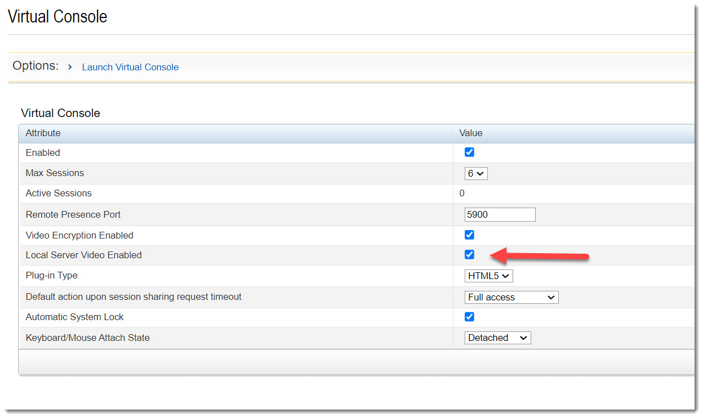Open the Max Sessions dropdown
The width and height of the screenshot is (703, 418).
coord(476,173)
